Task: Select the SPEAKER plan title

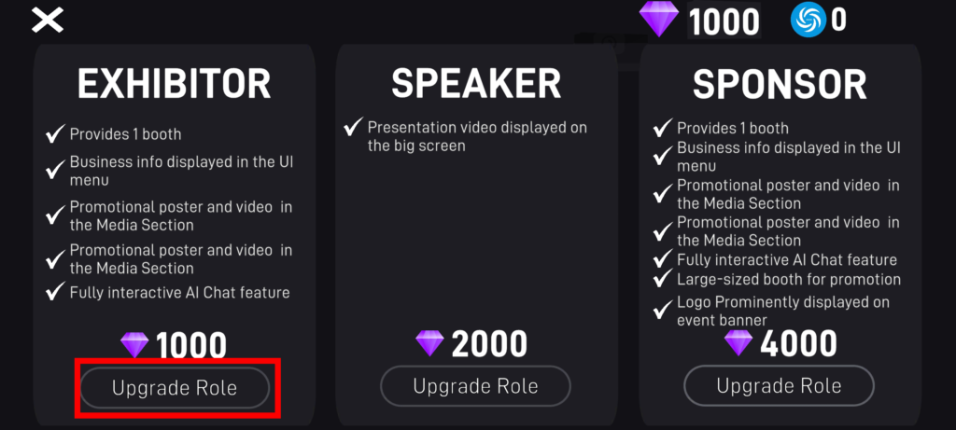Action: pos(476,83)
